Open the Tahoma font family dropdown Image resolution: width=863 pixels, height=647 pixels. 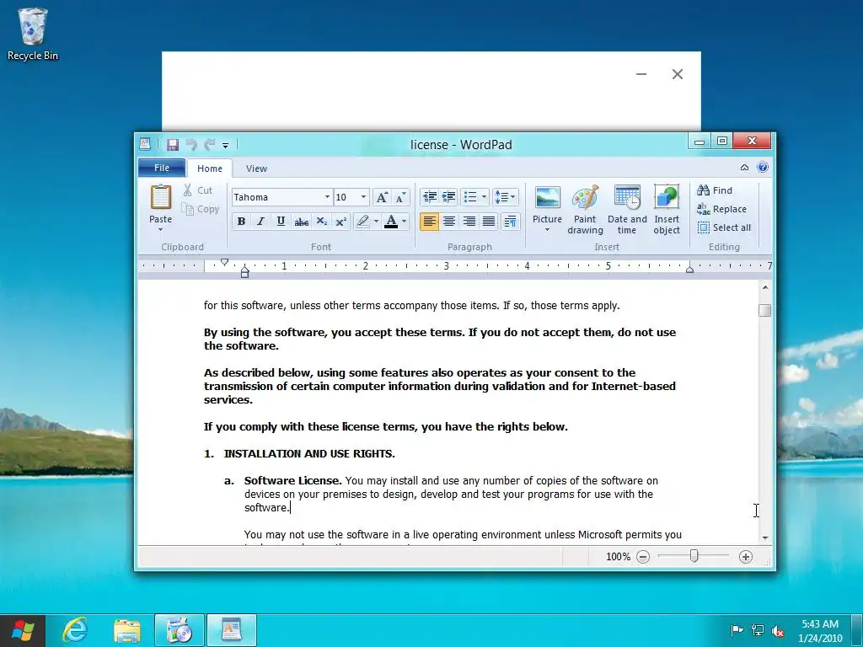(x=327, y=197)
